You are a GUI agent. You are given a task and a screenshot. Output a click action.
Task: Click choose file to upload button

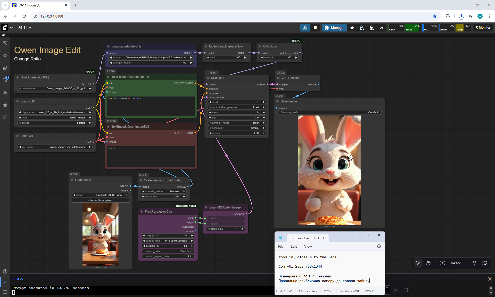[x=100, y=200]
